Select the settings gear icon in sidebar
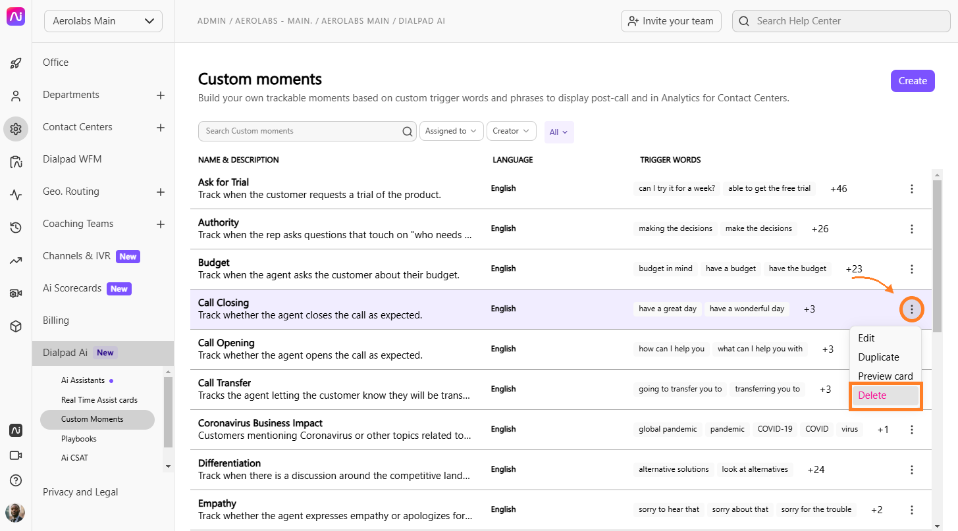 [x=16, y=129]
